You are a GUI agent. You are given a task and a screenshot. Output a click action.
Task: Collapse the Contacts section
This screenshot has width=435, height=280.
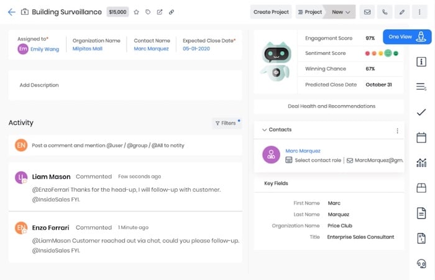tap(265, 130)
